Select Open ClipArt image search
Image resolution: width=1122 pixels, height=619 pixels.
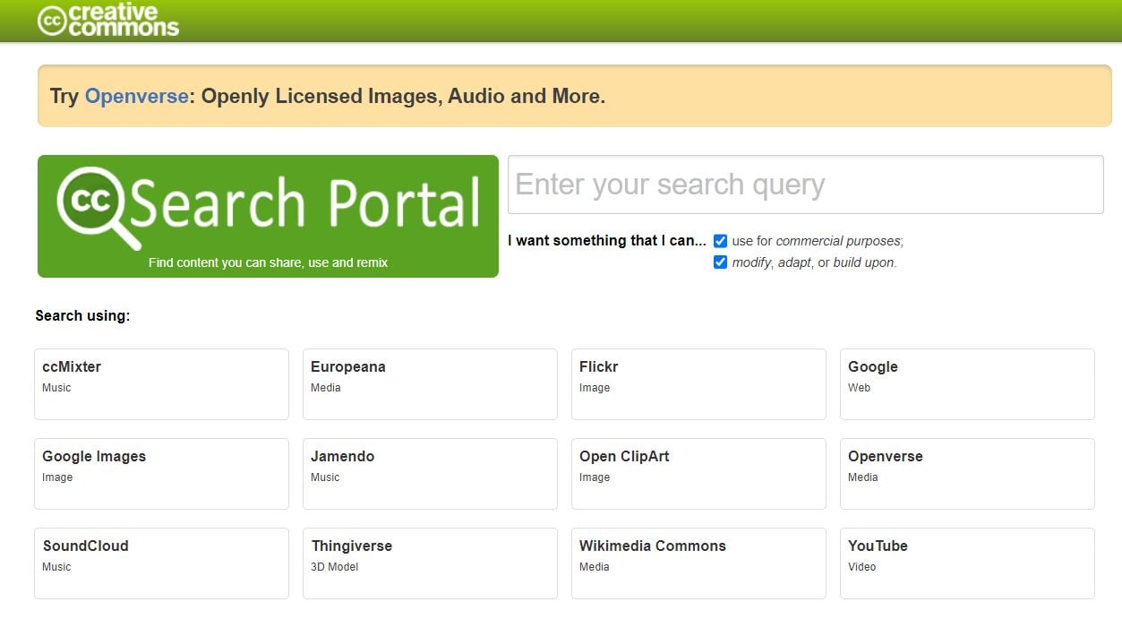(x=698, y=474)
